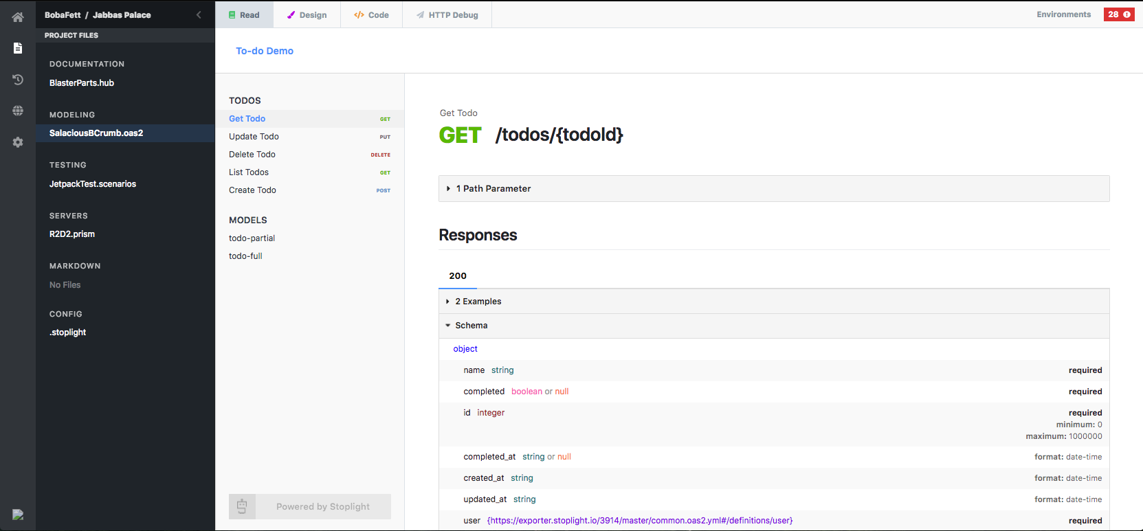Open the project files document icon
This screenshot has width=1143, height=531.
pyautogui.click(x=18, y=48)
